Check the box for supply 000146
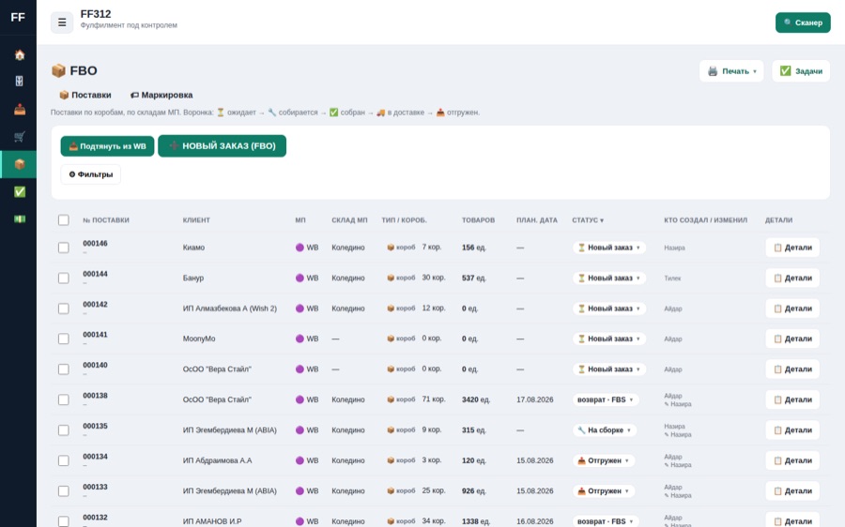This screenshot has width=845, height=527. tap(64, 248)
